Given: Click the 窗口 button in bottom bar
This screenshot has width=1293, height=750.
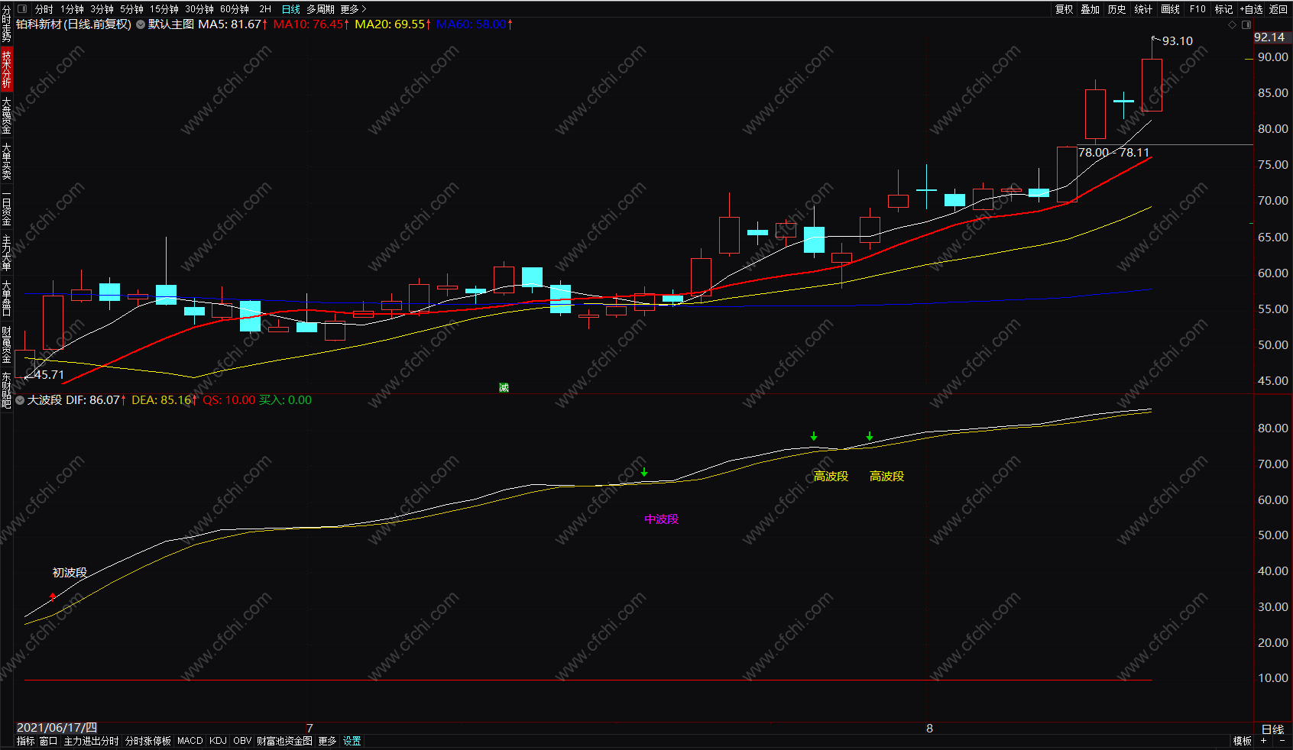Looking at the screenshot, I should pos(48,741).
